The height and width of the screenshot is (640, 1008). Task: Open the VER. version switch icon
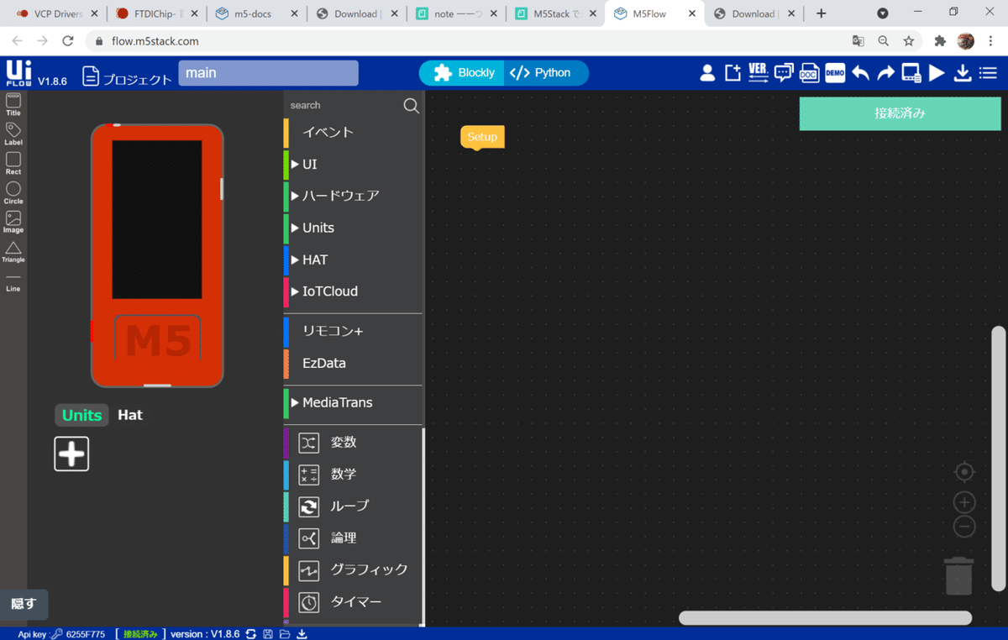click(758, 73)
